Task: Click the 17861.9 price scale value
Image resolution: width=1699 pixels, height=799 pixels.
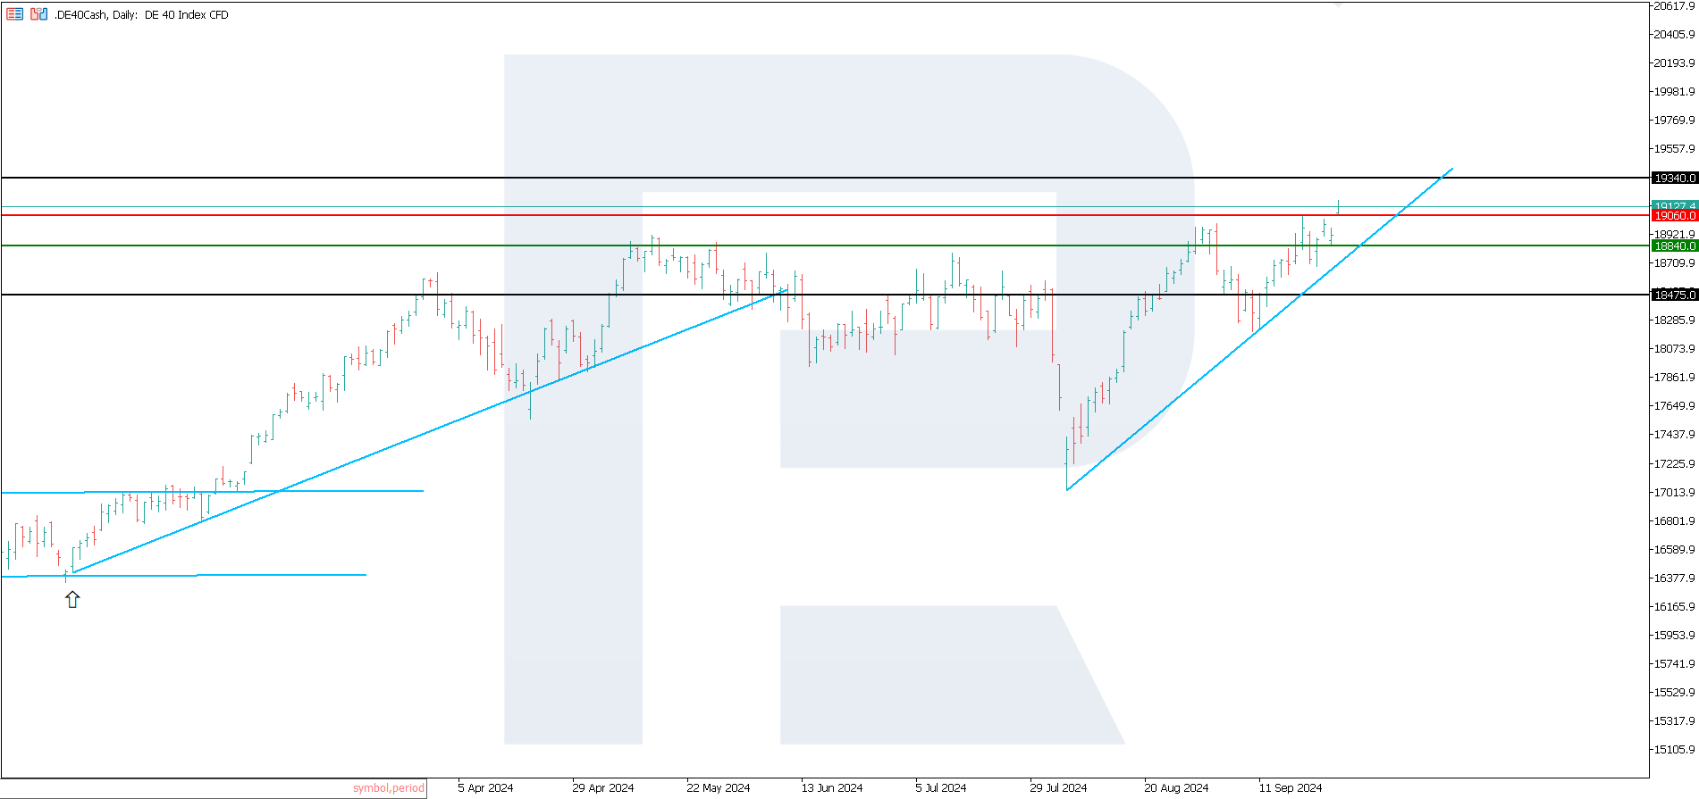Action: 1674,378
